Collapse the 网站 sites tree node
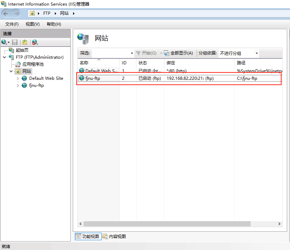The height and width of the screenshot is (250, 290). [11, 71]
